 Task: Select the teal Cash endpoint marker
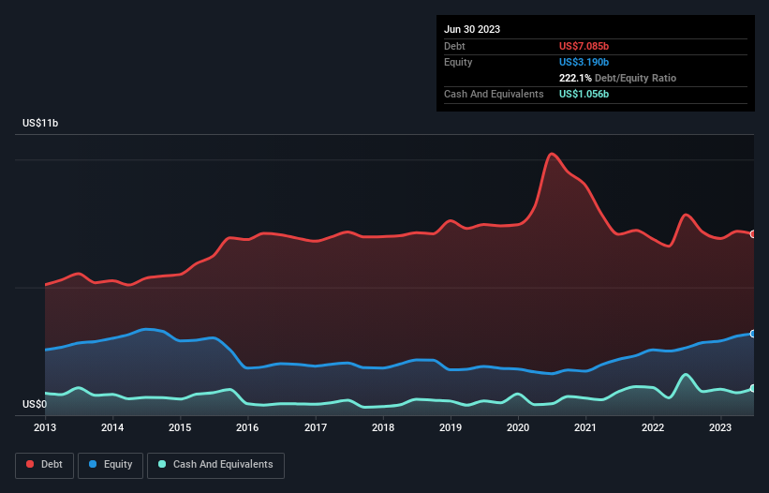tap(753, 388)
